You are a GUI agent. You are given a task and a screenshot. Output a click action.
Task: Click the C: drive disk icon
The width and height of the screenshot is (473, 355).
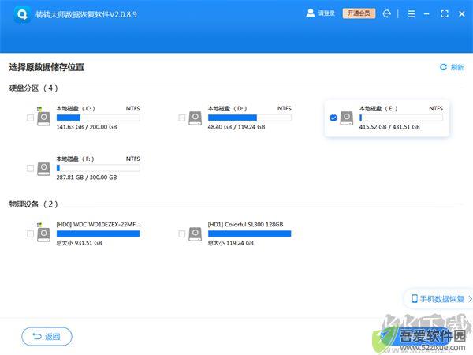(x=43, y=117)
